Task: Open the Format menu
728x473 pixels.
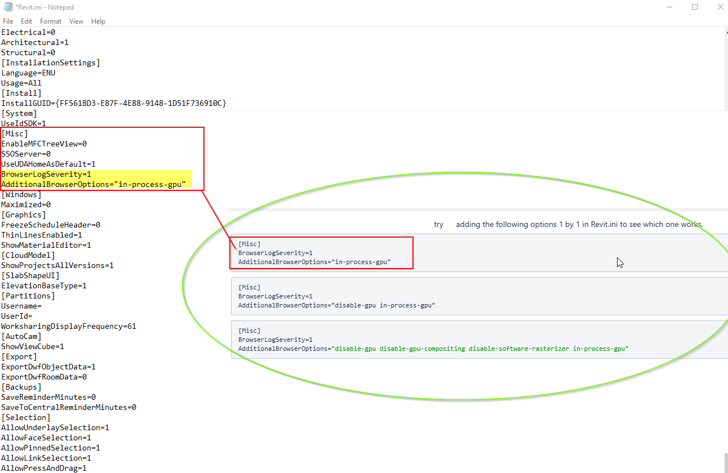Action: click(x=50, y=21)
